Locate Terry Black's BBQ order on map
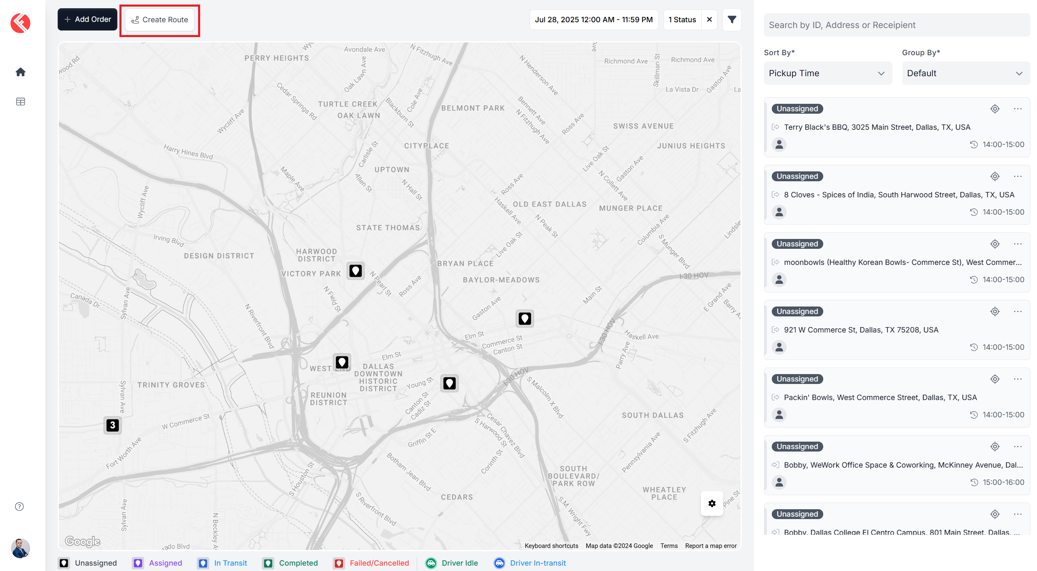The height and width of the screenshot is (571, 1037). point(995,109)
